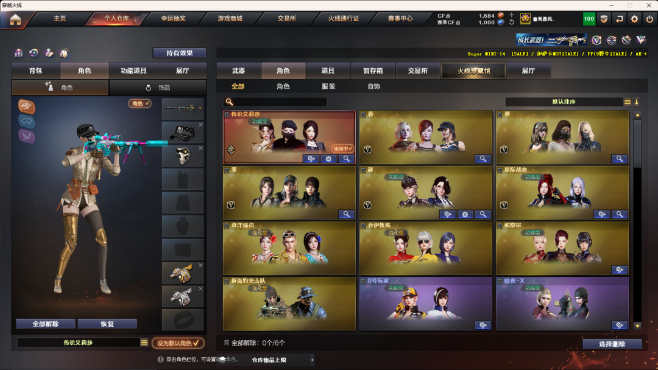Click the 持有效果 button
658x370 pixels.
pos(180,53)
